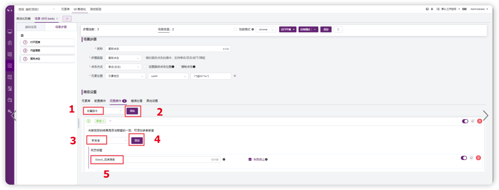Click 添加 next to 后置脚本
Image resolution: width=499 pixels, height=190 pixels.
click(x=132, y=111)
